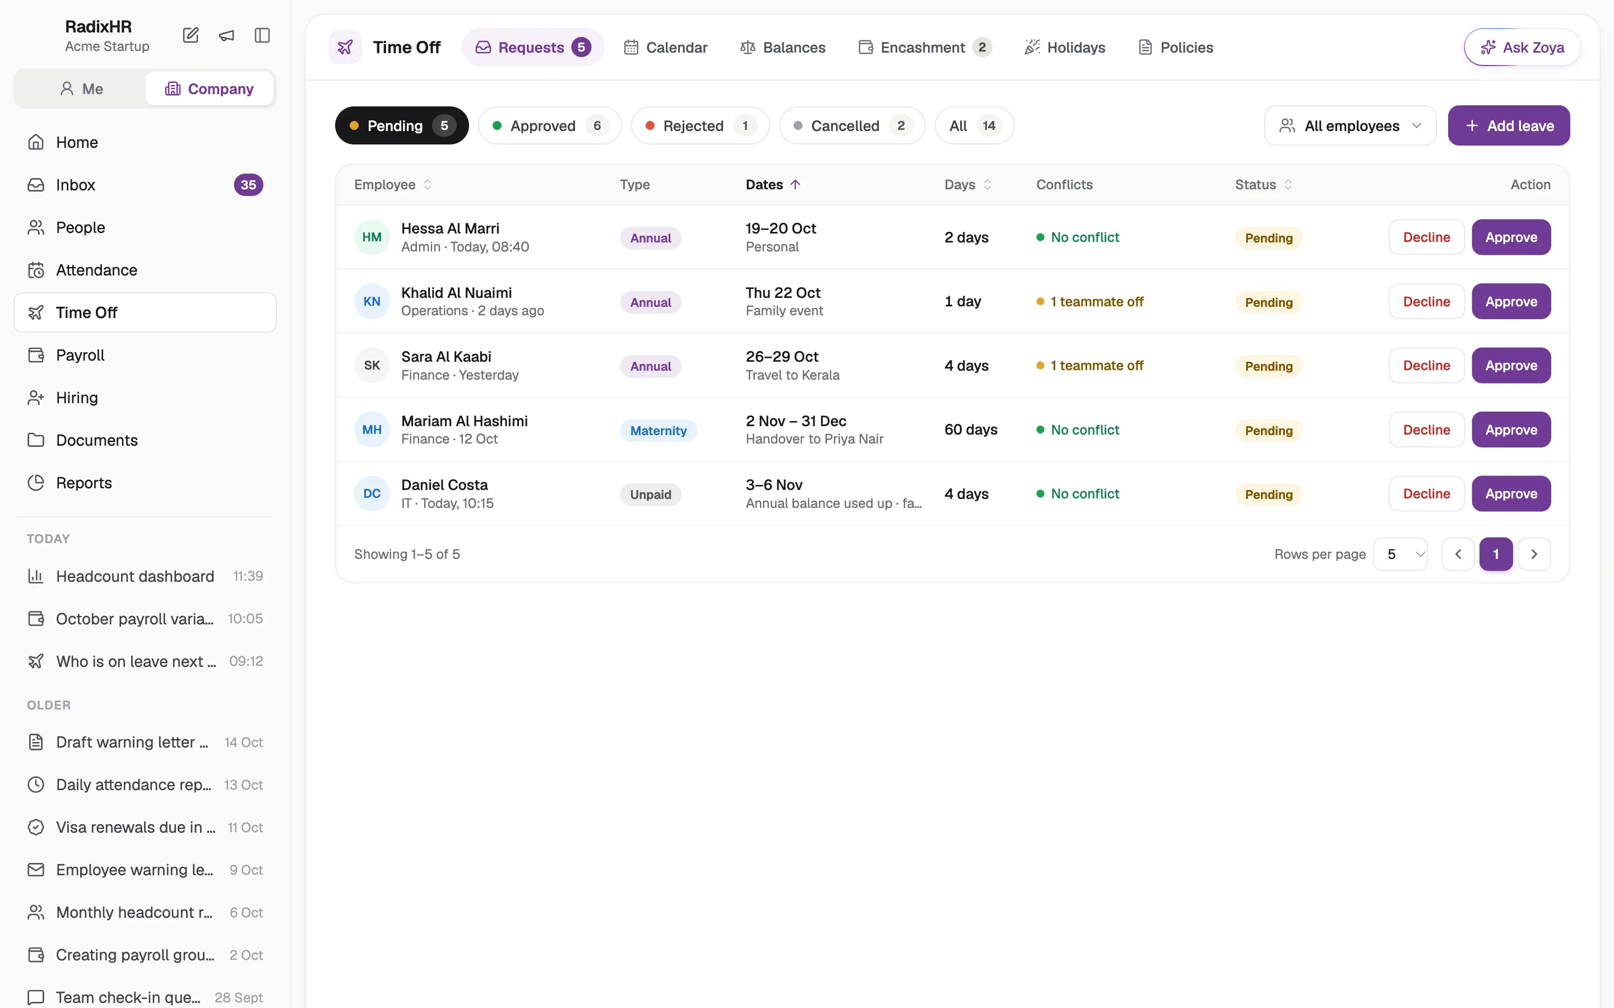The height and width of the screenshot is (1008, 1614).
Task: Open Visa renewals due history item
Action: (x=145, y=827)
